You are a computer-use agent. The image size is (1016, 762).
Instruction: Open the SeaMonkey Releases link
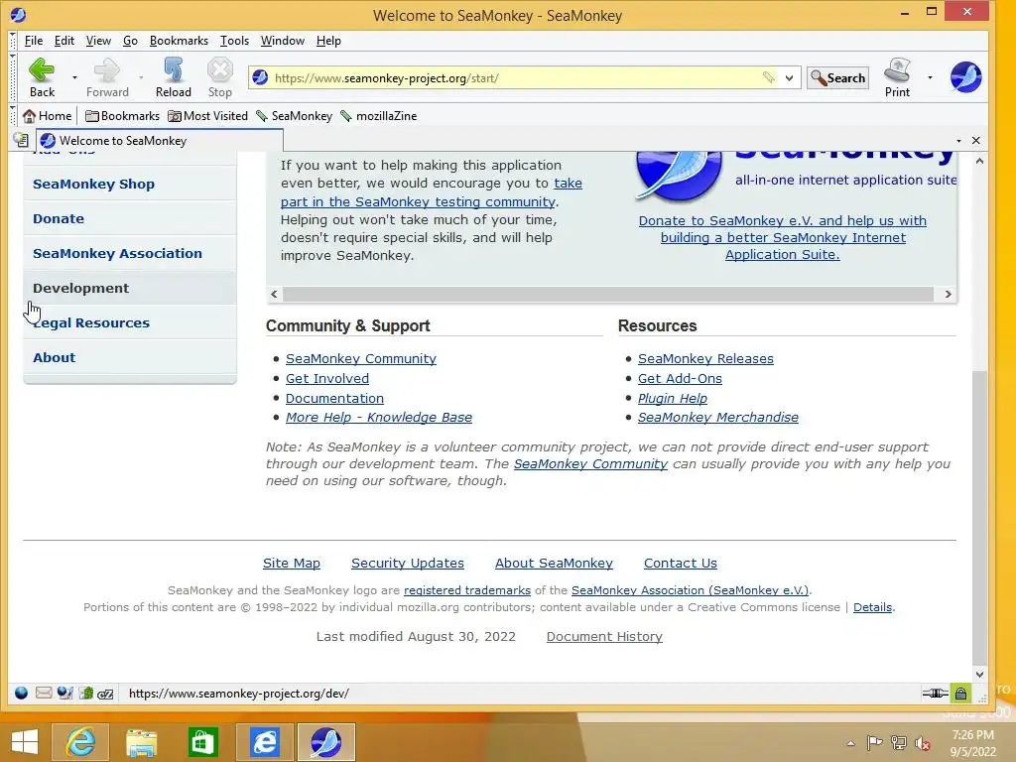pyautogui.click(x=705, y=358)
